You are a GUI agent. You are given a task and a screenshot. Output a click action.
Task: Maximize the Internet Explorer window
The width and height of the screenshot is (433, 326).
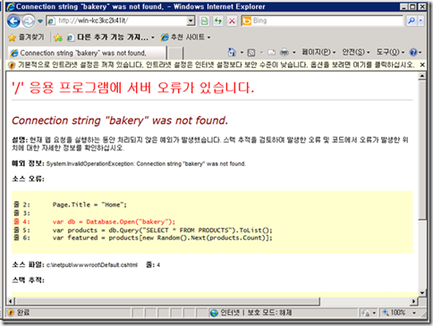coord(412,7)
